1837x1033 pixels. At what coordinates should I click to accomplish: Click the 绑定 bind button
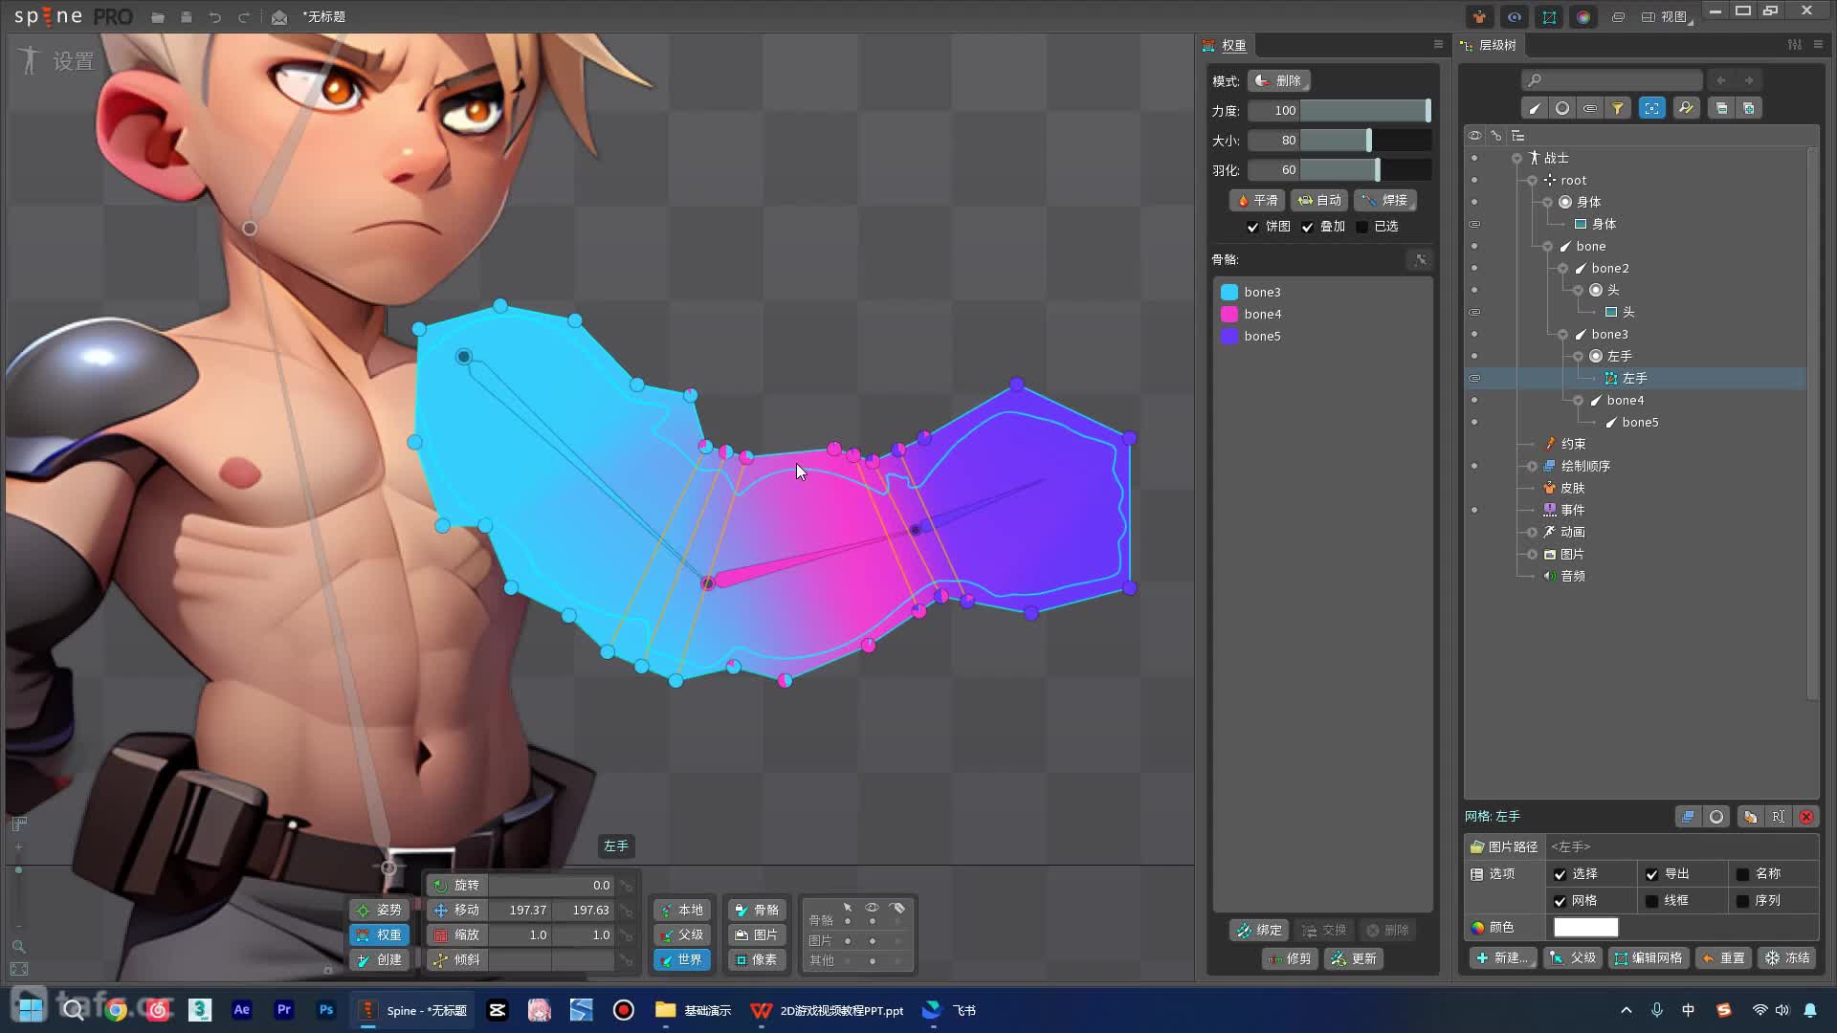(x=1259, y=930)
